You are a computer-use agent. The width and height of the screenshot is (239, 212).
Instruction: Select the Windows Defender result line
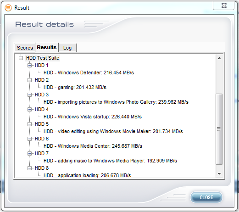[x=89, y=73]
